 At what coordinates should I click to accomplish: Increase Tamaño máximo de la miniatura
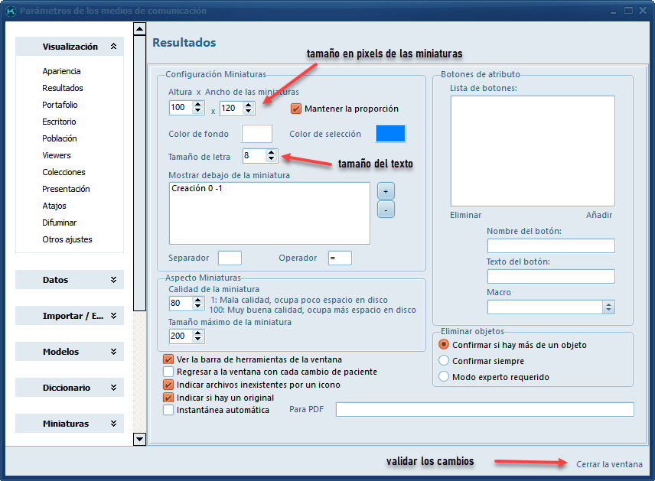197,333
